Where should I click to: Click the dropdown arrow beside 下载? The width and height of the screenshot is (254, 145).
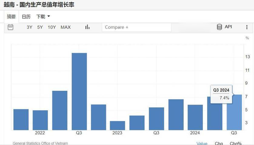pyautogui.click(x=48, y=16)
